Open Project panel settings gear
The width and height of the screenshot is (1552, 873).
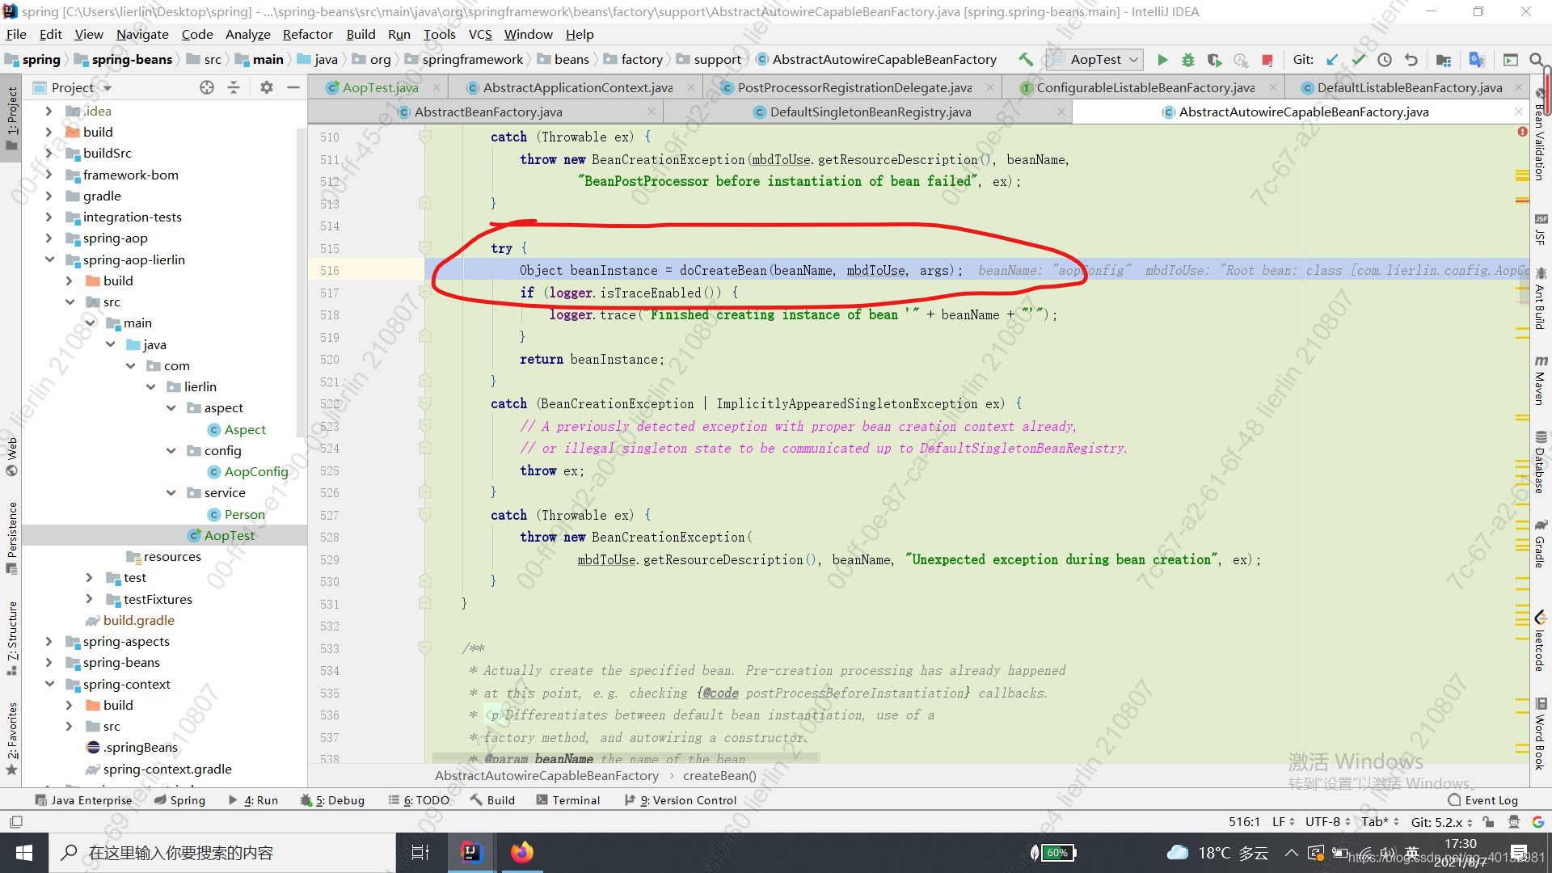coord(266,87)
